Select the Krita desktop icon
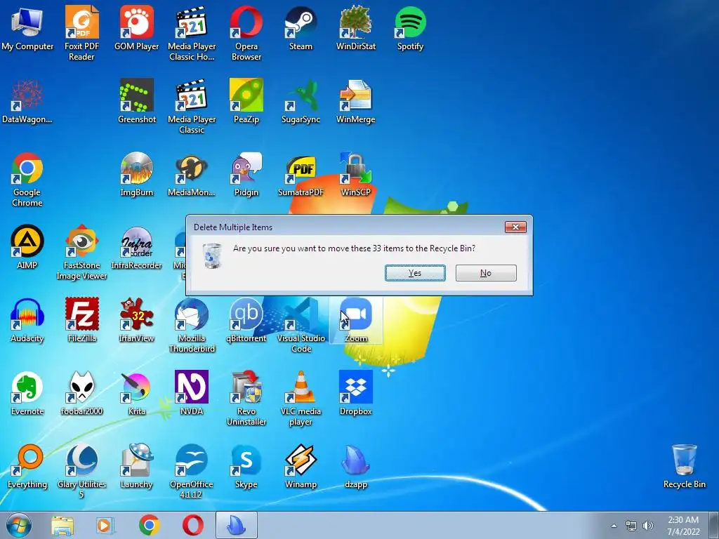Viewport: 719px width, 539px height. pos(137,394)
